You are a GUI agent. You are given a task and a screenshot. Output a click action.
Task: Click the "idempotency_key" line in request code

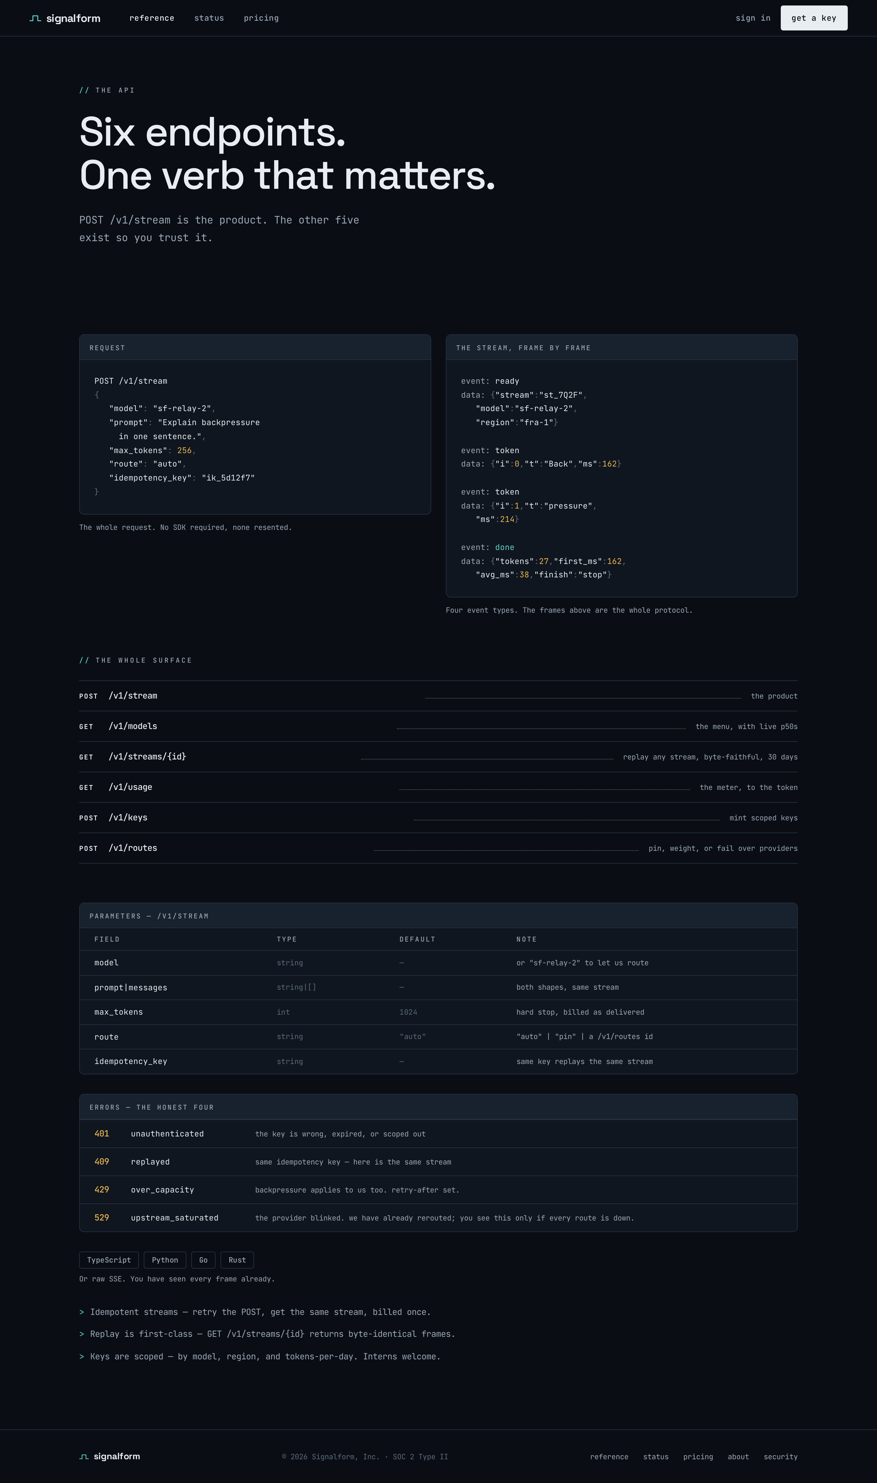coord(182,478)
